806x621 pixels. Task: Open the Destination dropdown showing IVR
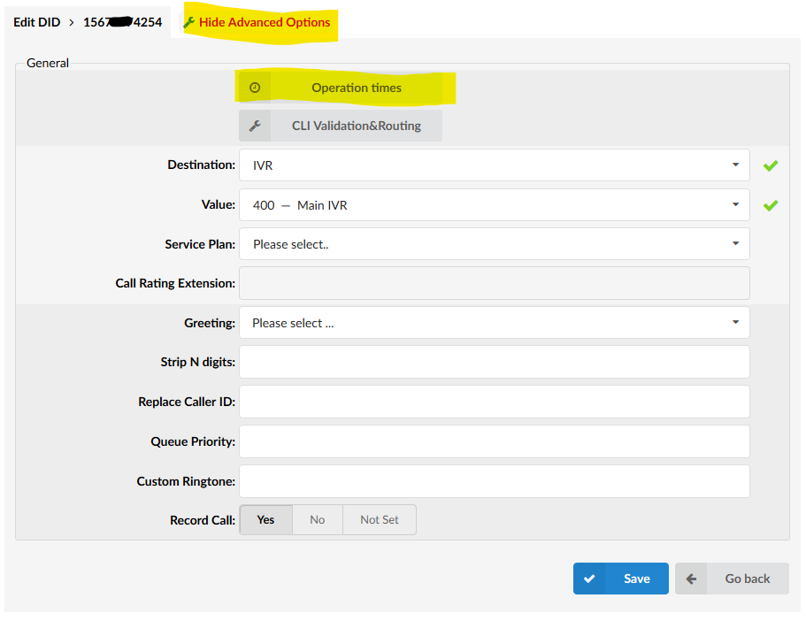(x=494, y=165)
